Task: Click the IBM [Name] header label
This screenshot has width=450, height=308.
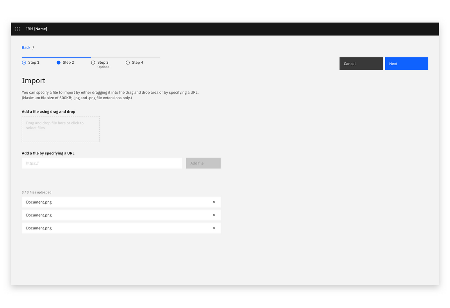Action: [x=37, y=29]
